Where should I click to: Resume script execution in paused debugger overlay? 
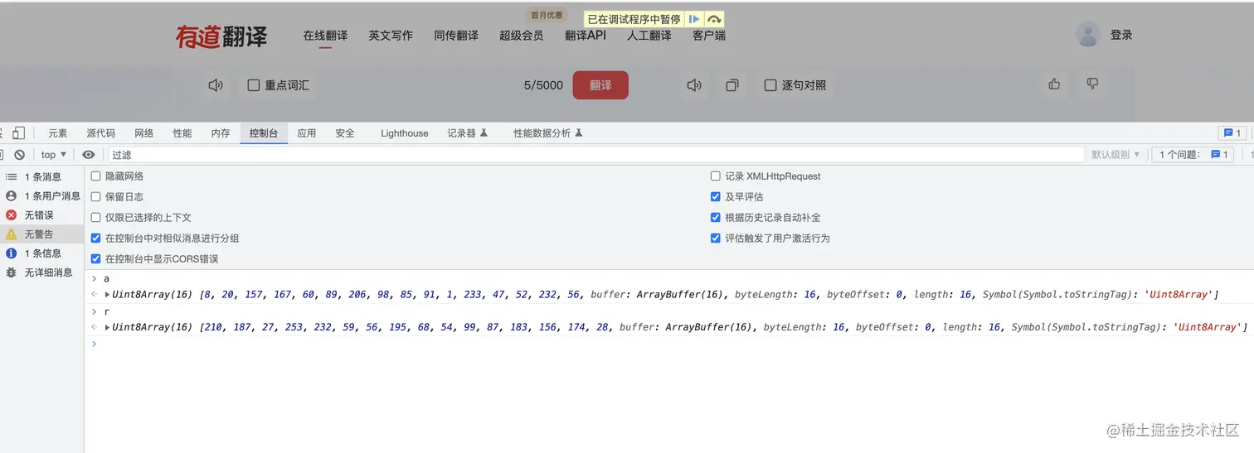tap(694, 19)
